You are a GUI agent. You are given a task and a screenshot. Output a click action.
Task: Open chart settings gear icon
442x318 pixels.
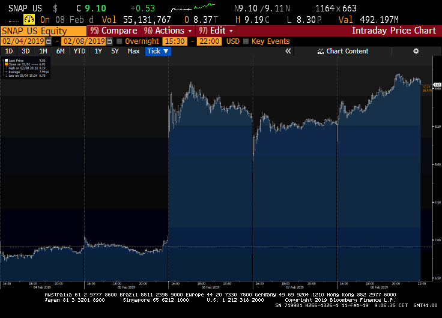click(416, 51)
